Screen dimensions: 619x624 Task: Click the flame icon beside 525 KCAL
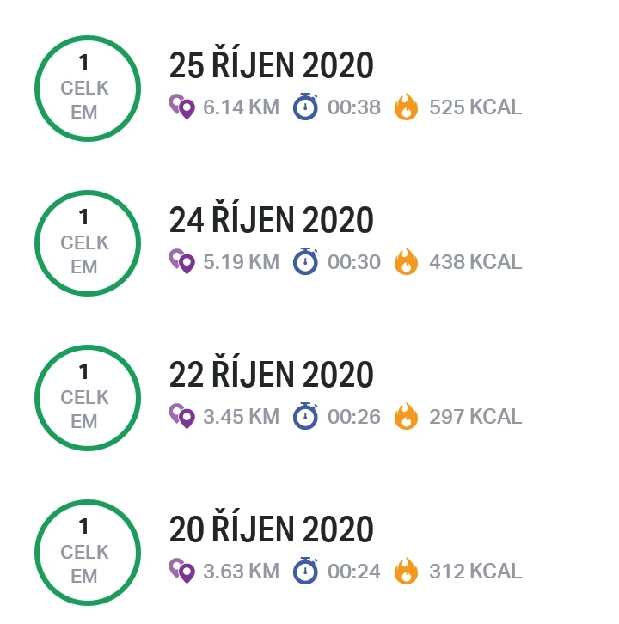[406, 107]
